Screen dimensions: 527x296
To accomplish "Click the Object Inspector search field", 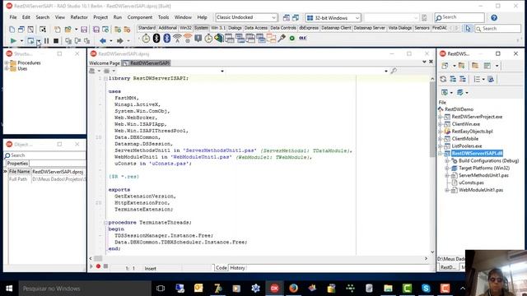I will click(x=44, y=155).
